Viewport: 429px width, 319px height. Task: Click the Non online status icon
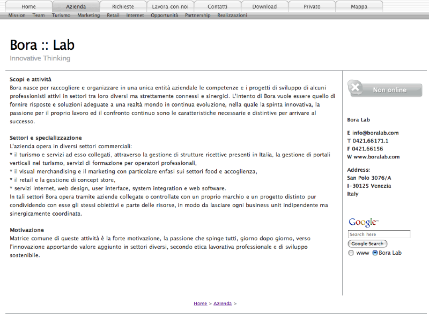click(384, 89)
